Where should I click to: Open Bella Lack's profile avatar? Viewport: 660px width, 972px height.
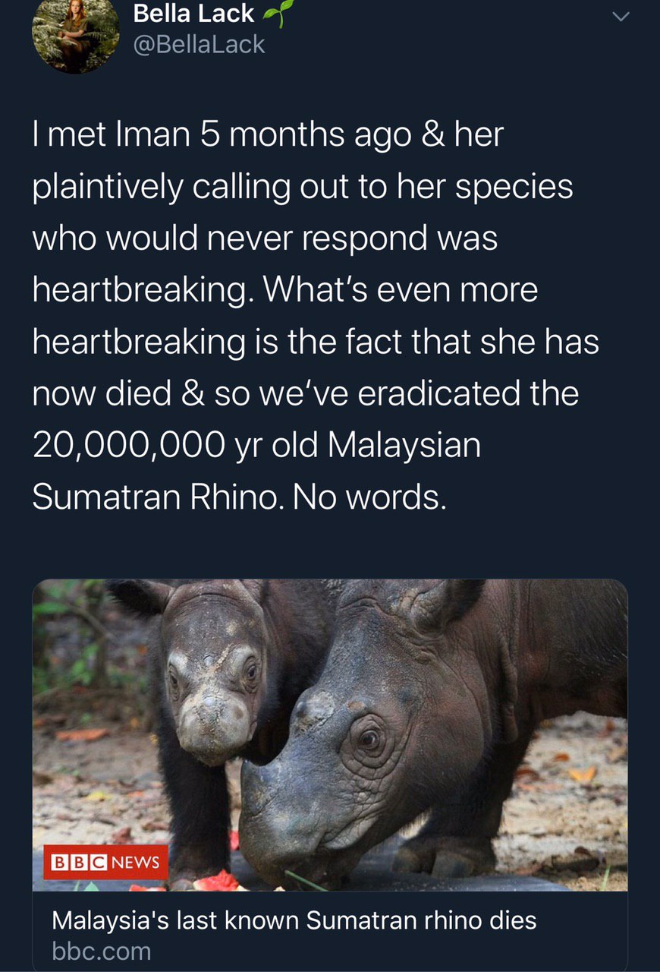[75, 32]
